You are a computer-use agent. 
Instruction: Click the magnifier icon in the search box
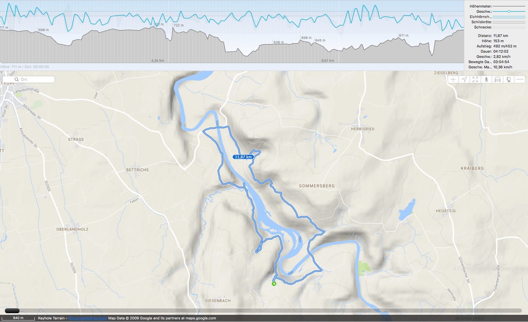pyautogui.click(x=17, y=79)
